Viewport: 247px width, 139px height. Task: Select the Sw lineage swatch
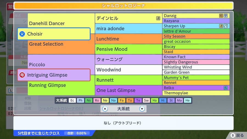click(x=146, y=100)
